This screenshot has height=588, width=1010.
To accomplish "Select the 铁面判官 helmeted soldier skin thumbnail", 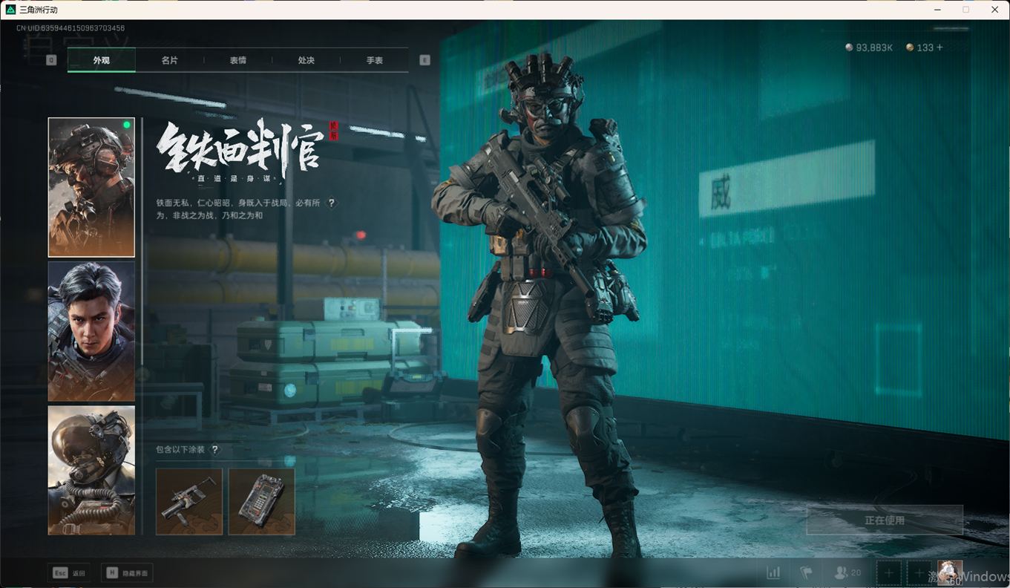I will click(91, 187).
